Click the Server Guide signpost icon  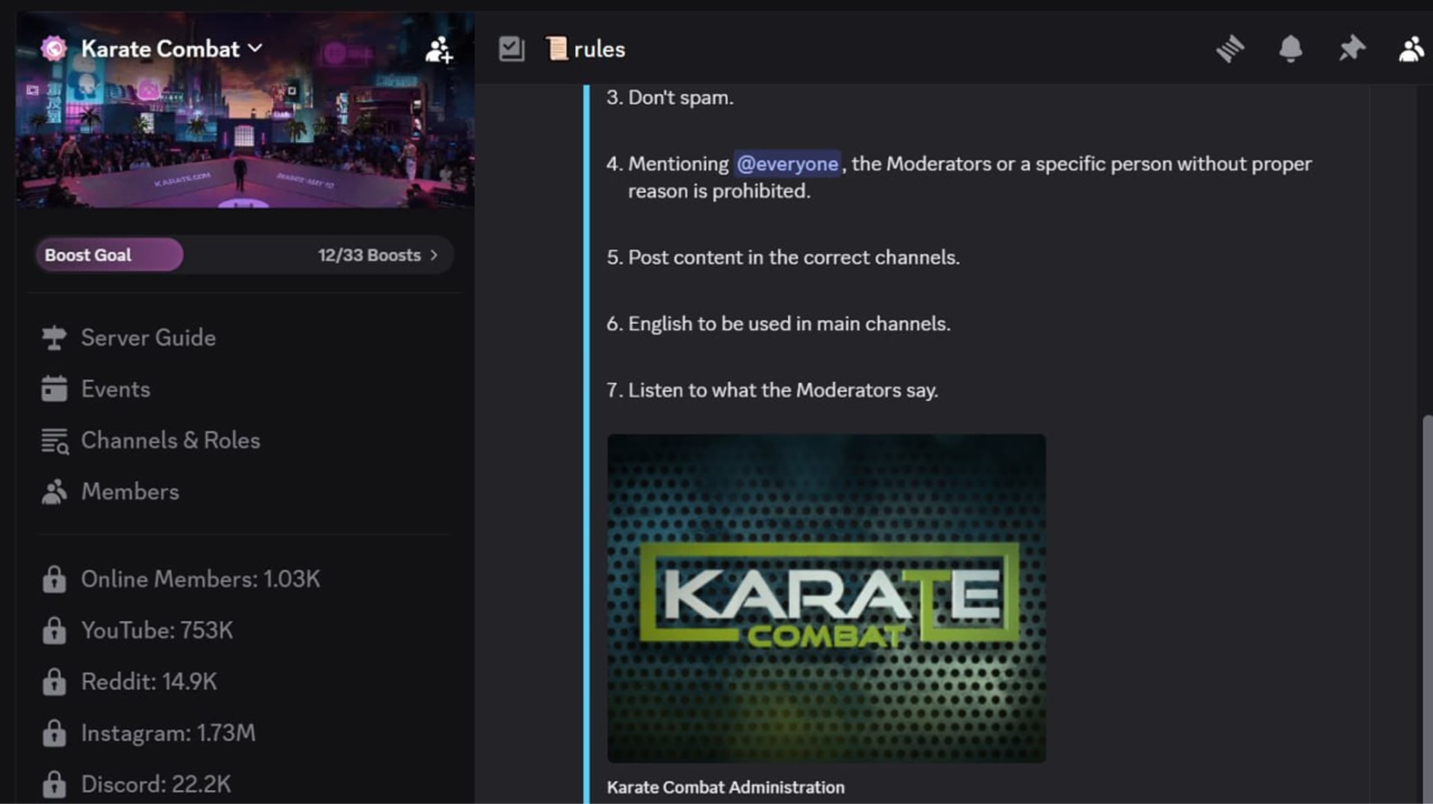click(54, 338)
